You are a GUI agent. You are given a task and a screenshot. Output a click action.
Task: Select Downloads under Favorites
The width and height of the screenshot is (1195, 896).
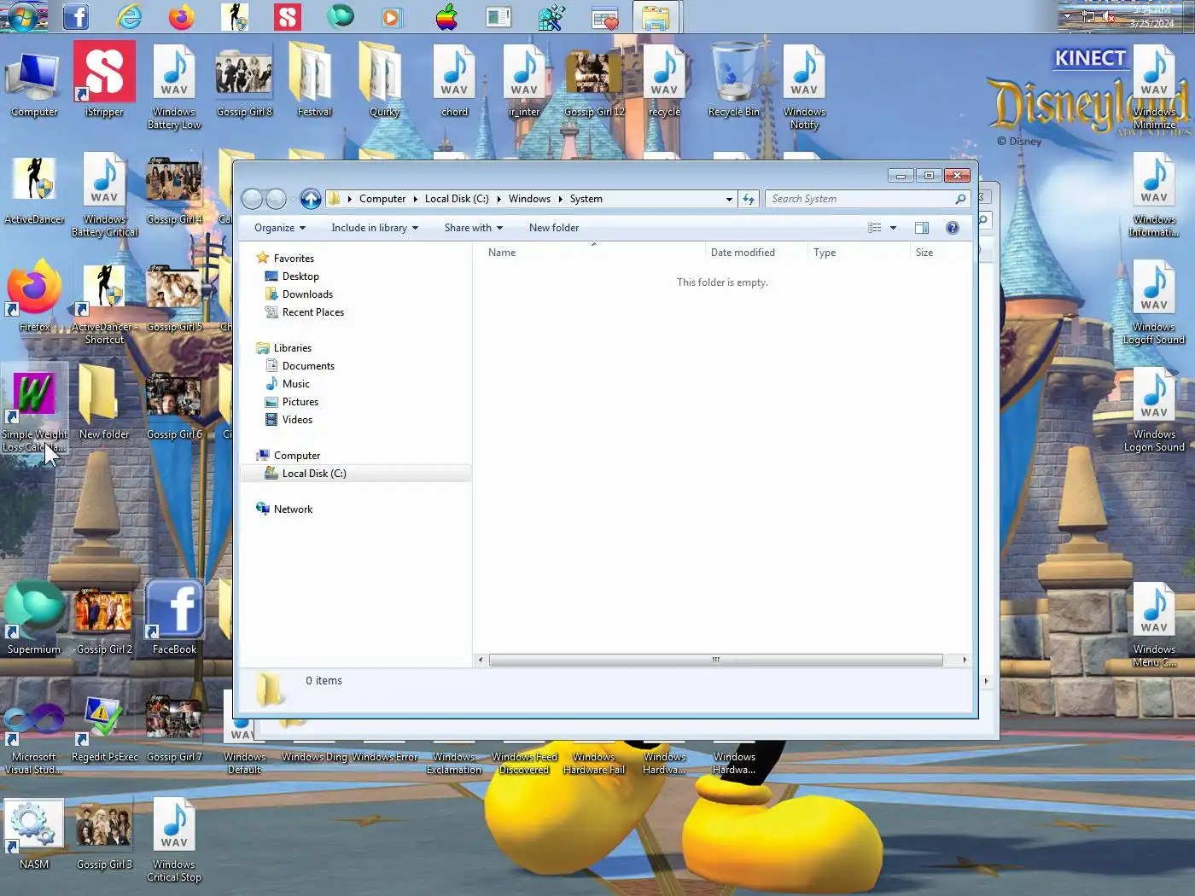coord(307,294)
